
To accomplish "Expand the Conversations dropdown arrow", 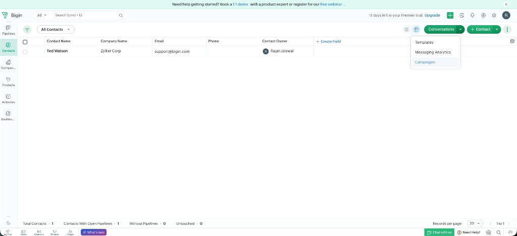I will coord(460,30).
